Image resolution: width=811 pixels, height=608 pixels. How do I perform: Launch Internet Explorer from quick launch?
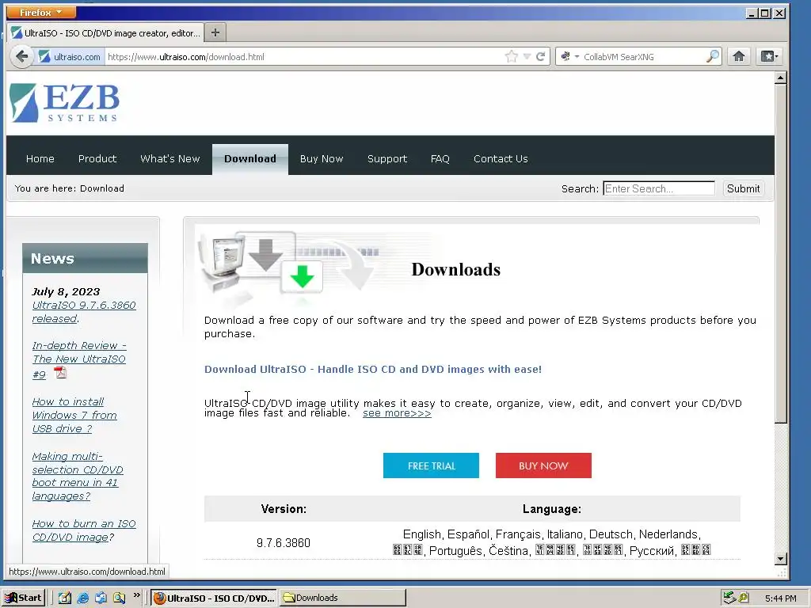[82, 598]
